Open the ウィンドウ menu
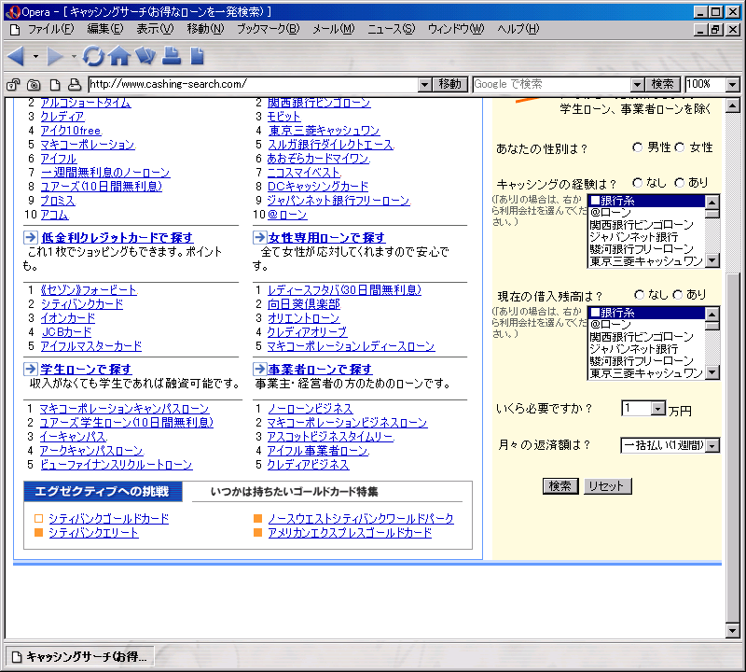Image resolution: width=746 pixels, height=672 pixels. tap(456, 30)
